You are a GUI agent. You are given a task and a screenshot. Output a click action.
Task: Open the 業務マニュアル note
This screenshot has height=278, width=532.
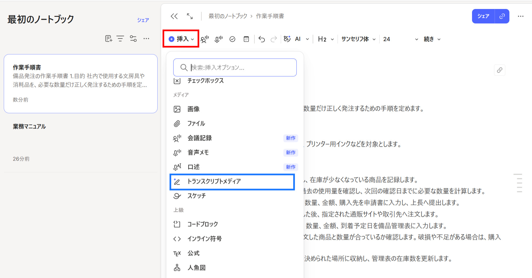[x=81, y=142]
